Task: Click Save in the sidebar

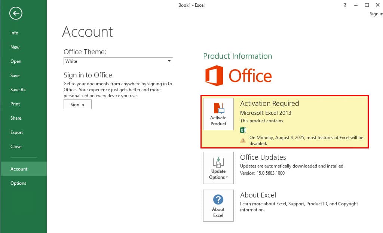Action: 24,75
